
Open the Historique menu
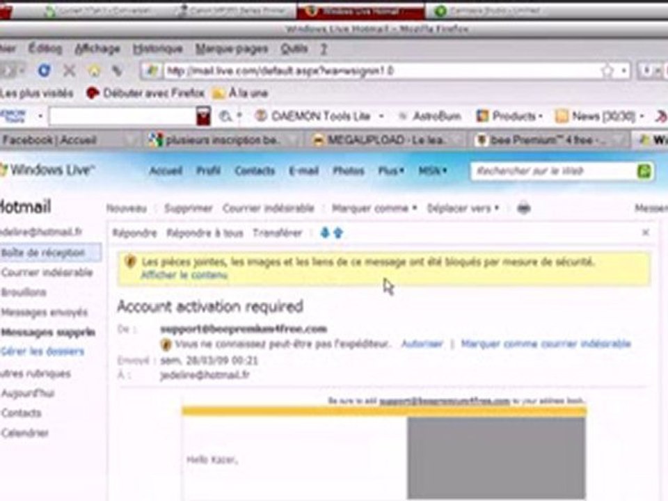click(158, 49)
